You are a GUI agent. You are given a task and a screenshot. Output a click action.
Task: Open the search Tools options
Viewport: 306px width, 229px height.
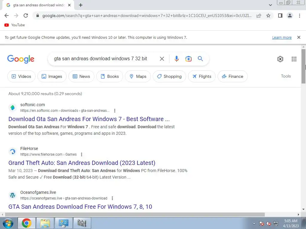point(286,76)
